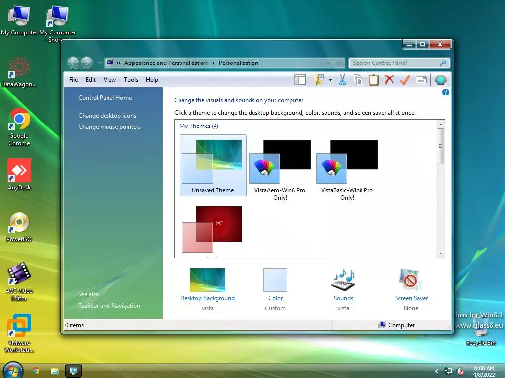505x378 pixels.
Task: Open My Computer desktop icon
Action: (x=19, y=20)
